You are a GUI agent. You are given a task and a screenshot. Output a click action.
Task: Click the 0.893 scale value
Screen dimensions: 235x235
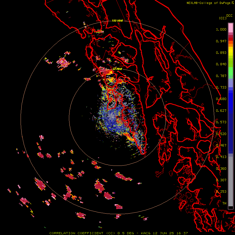pyautogui.click(x=221, y=52)
